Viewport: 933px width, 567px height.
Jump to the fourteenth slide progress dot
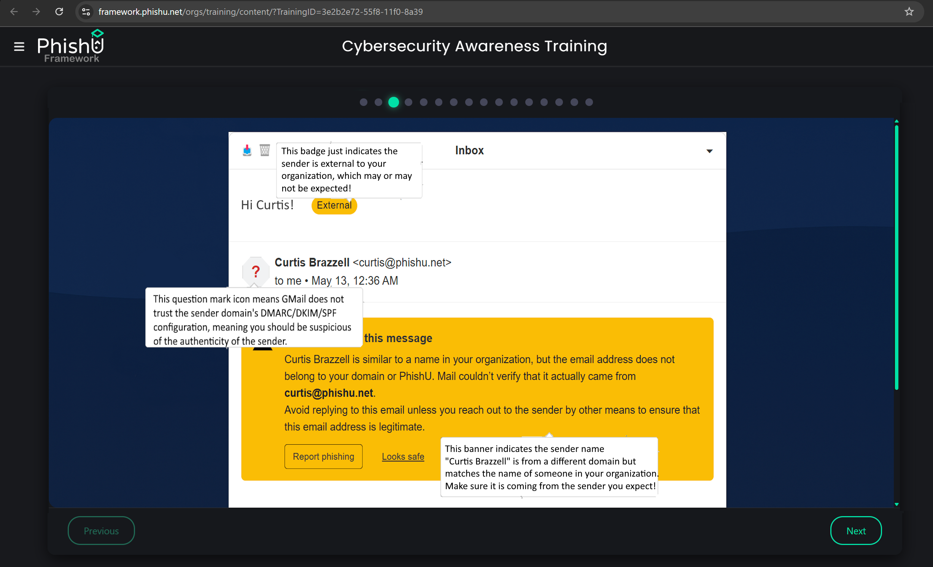(x=559, y=102)
